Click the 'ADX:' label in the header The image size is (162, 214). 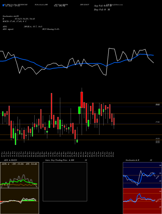[5, 27]
